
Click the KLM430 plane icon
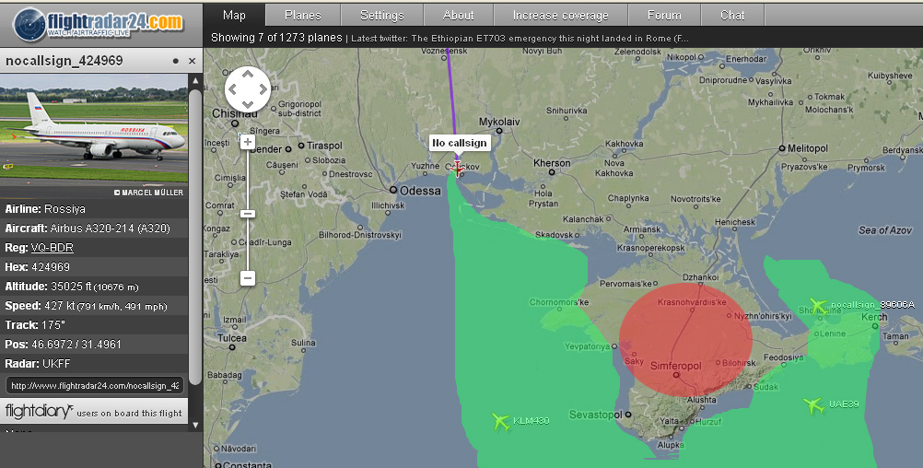(500, 421)
